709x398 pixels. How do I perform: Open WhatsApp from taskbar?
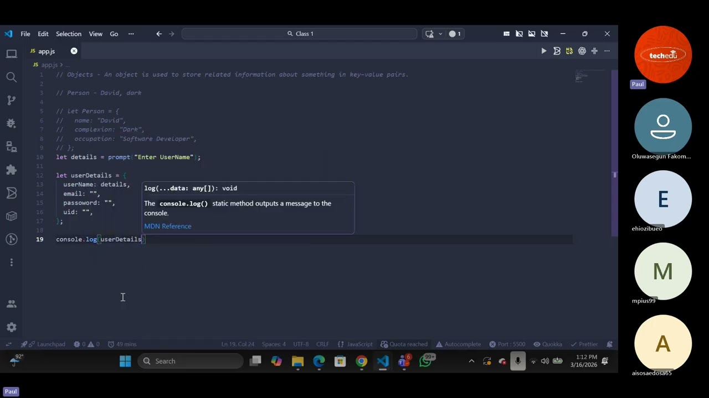[x=425, y=362]
